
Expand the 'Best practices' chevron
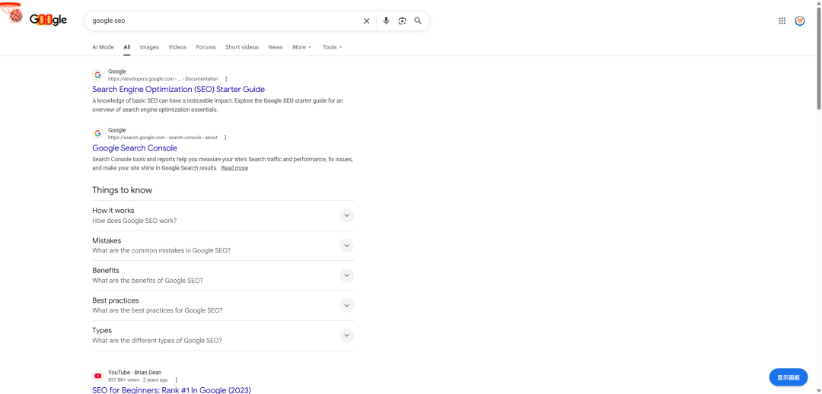click(346, 306)
